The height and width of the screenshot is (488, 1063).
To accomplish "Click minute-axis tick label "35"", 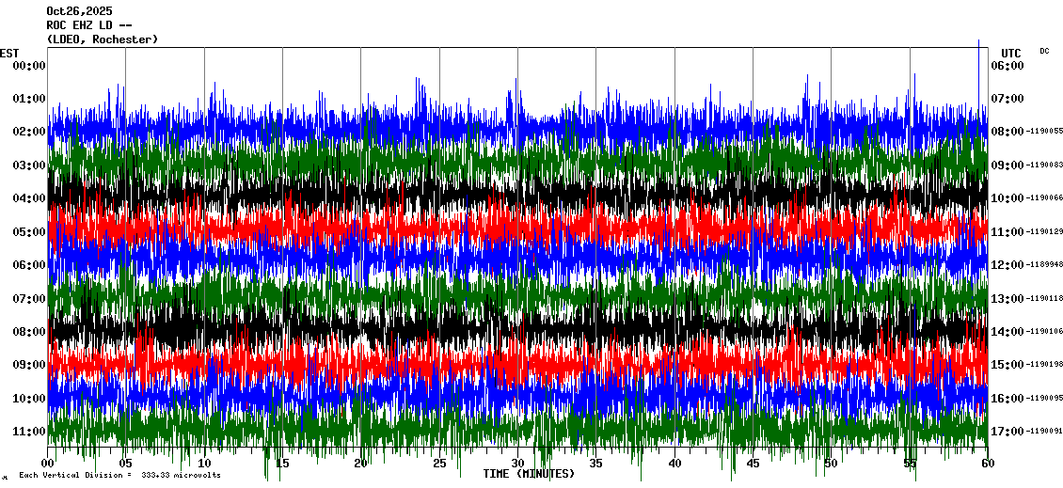I will [595, 464].
